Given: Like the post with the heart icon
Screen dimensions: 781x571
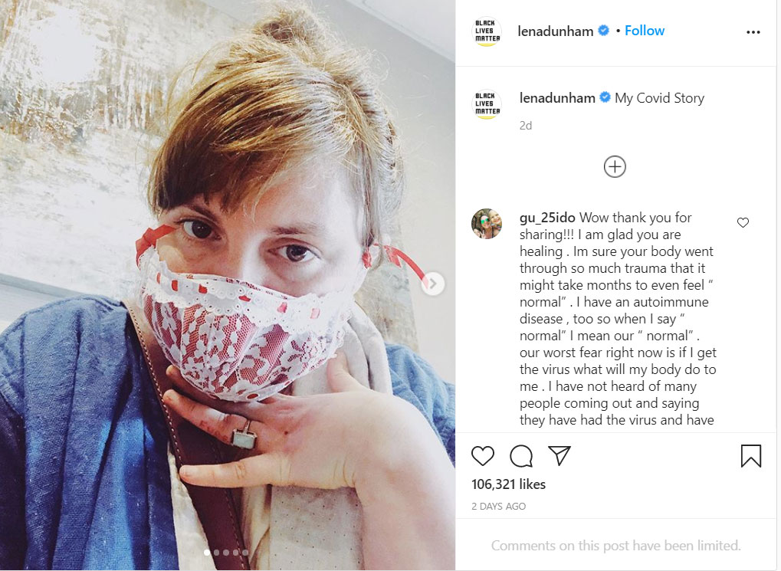Looking at the screenshot, I should pyautogui.click(x=483, y=456).
